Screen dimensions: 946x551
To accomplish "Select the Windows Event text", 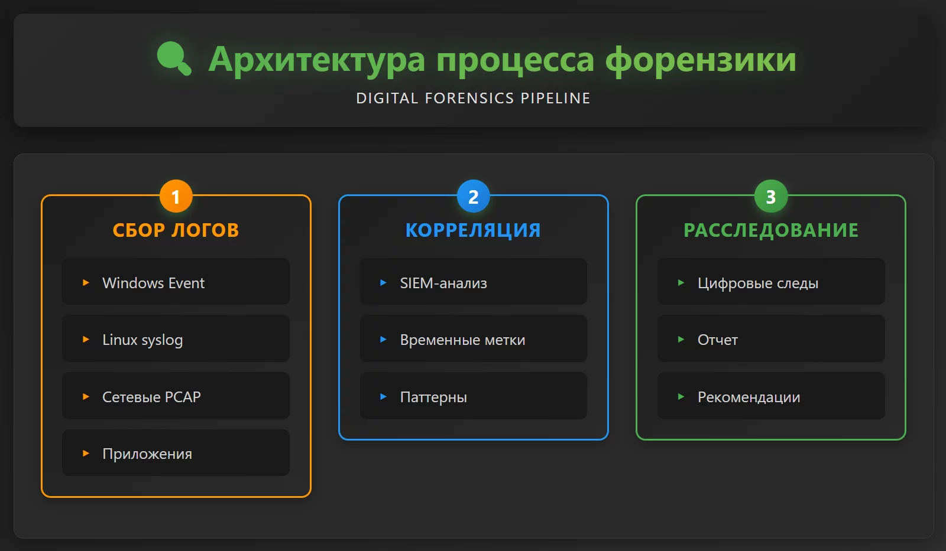I will tap(154, 283).
